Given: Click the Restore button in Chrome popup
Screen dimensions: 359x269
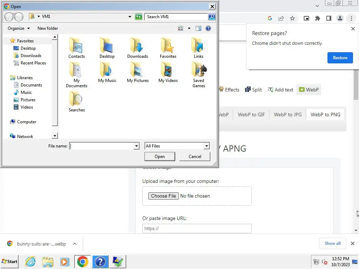Looking at the screenshot, I should pyautogui.click(x=340, y=58).
